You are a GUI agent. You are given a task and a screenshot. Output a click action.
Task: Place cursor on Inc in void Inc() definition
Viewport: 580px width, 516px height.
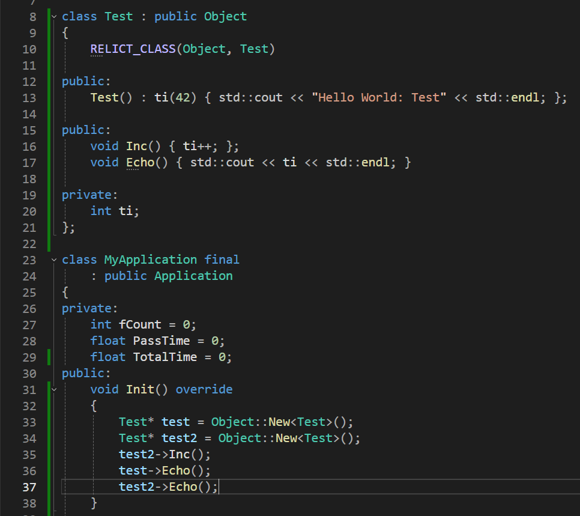pyautogui.click(x=136, y=147)
